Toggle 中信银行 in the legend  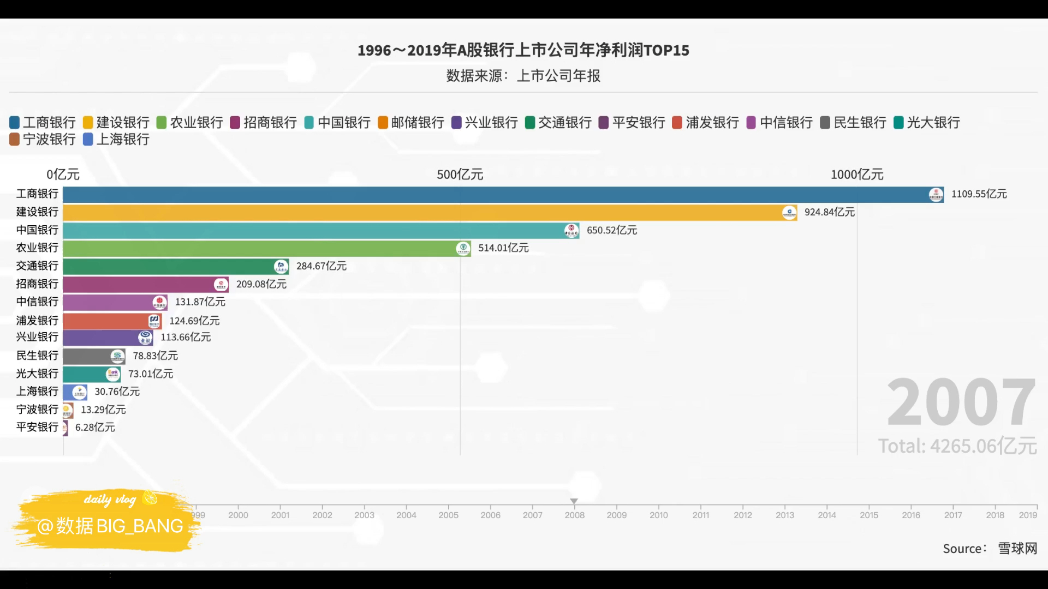(x=779, y=122)
